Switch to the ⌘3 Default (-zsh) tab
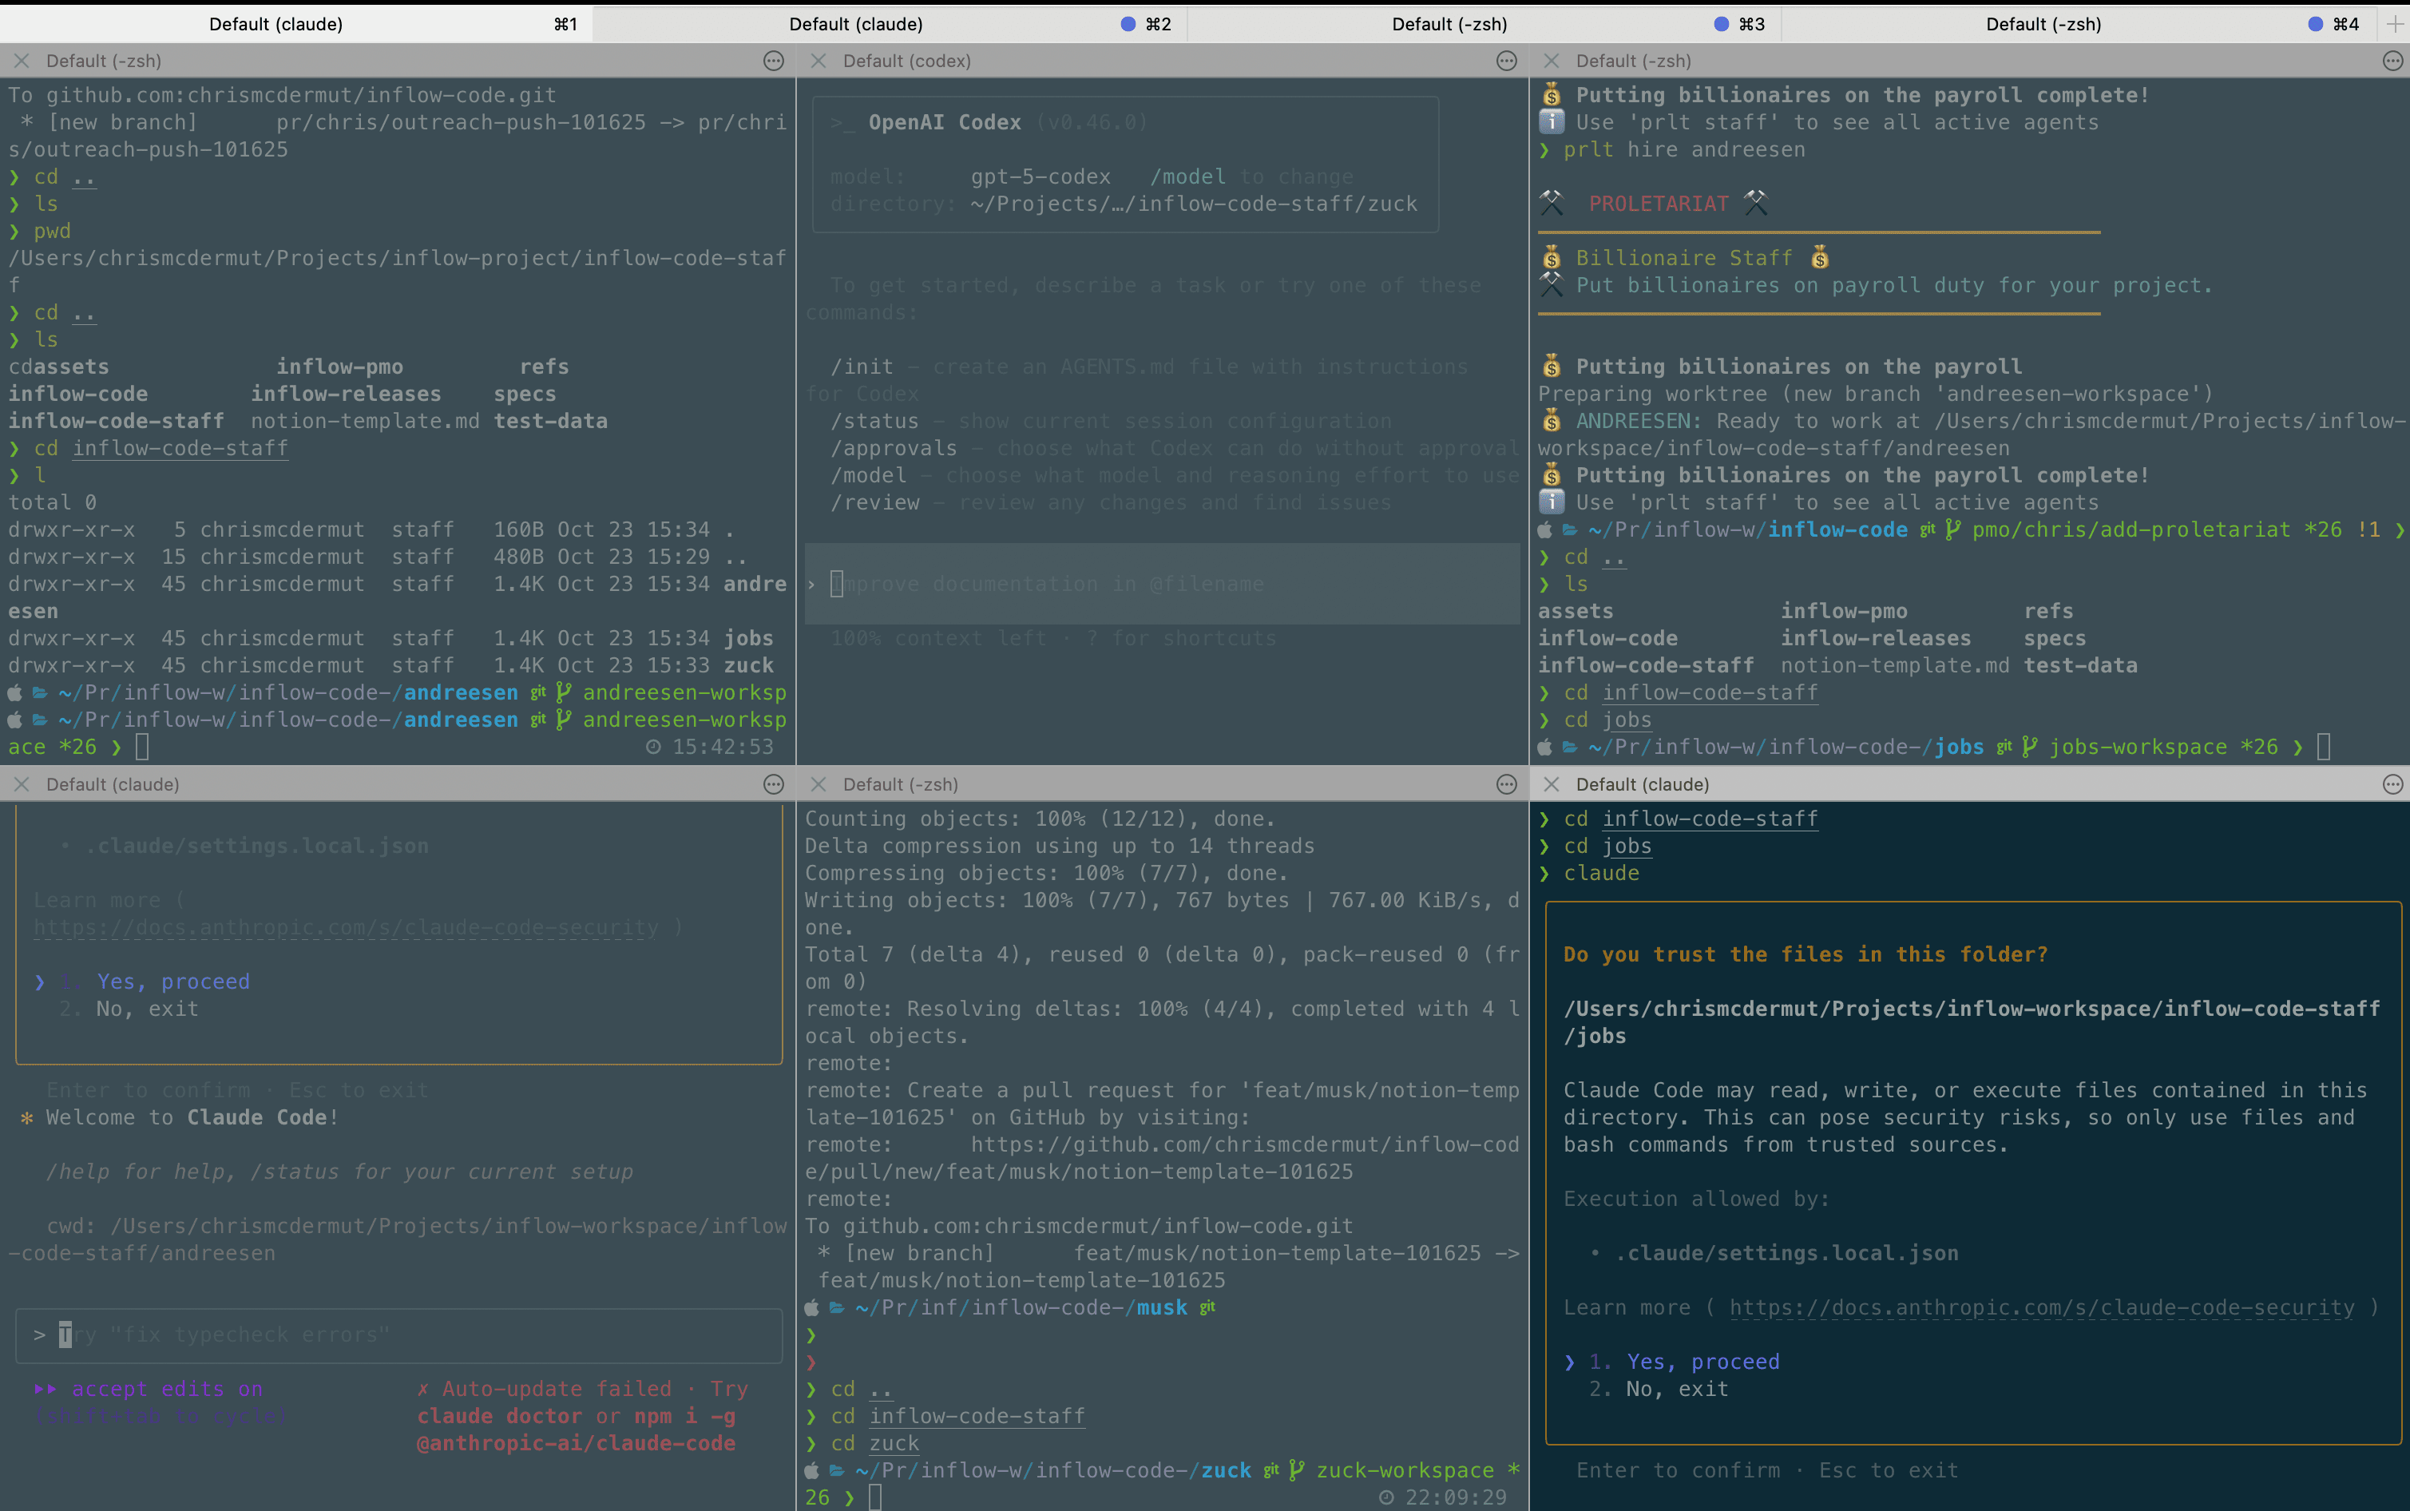 pos(1449,24)
